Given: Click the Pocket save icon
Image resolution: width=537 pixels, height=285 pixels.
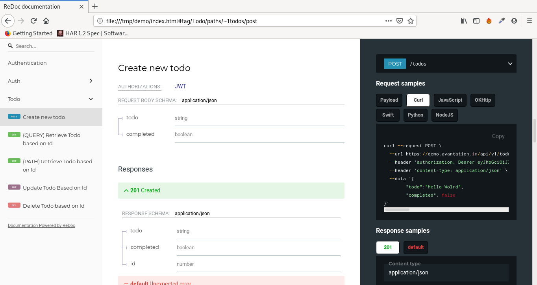Looking at the screenshot, I should [x=399, y=21].
